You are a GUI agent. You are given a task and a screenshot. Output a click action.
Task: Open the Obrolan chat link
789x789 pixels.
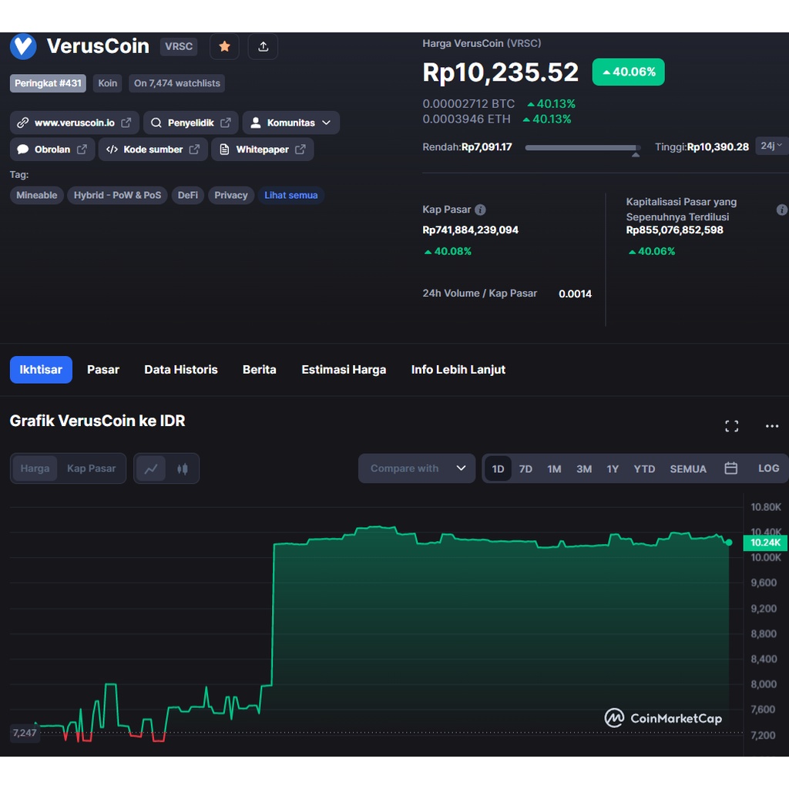pyautogui.click(x=52, y=149)
